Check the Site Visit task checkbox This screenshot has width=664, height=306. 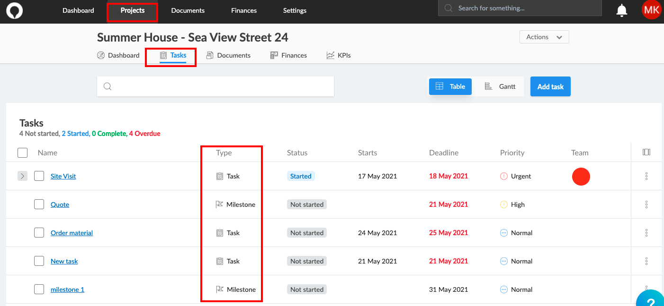coord(39,176)
